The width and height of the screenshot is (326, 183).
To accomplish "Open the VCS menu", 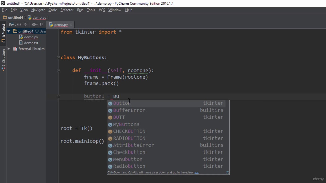I will (102, 10).
